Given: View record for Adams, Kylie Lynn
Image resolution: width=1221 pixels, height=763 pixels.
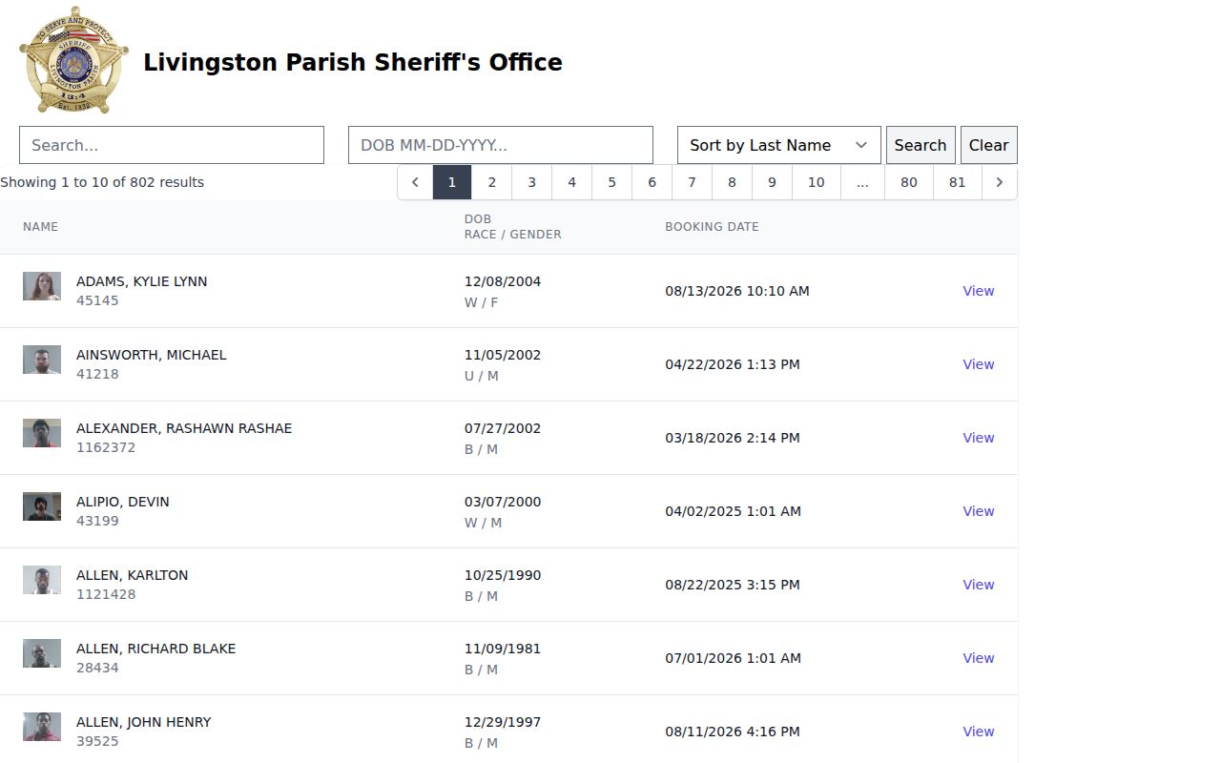Looking at the screenshot, I should (x=979, y=291).
